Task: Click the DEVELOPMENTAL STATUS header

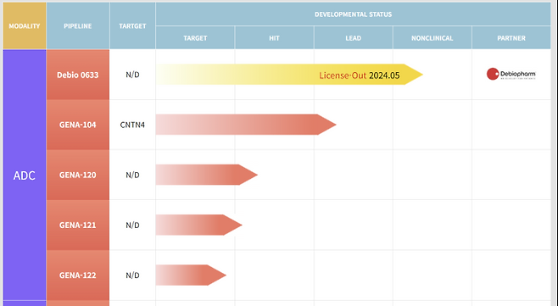Action: (x=353, y=14)
